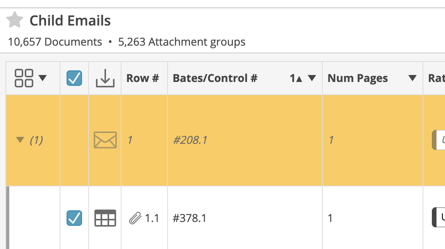Toggle the select-all checkbox in header
This screenshot has width=445, height=249.
click(x=74, y=78)
